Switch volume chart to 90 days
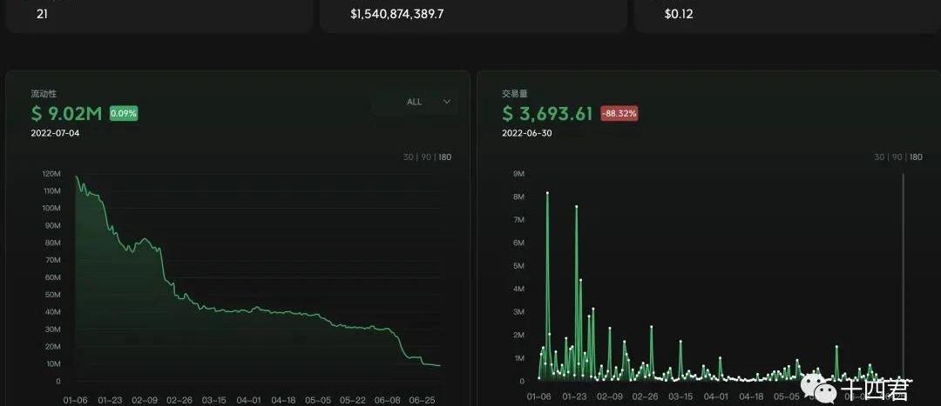The height and width of the screenshot is (406, 941). click(x=897, y=157)
